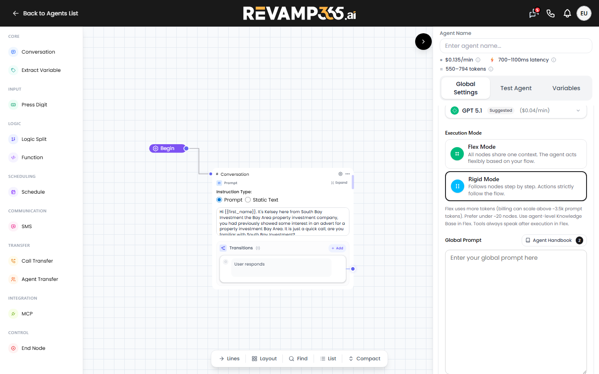Screen dimensions: 599x374
Task: Open the notifications bell icon
Action: tap(567, 14)
